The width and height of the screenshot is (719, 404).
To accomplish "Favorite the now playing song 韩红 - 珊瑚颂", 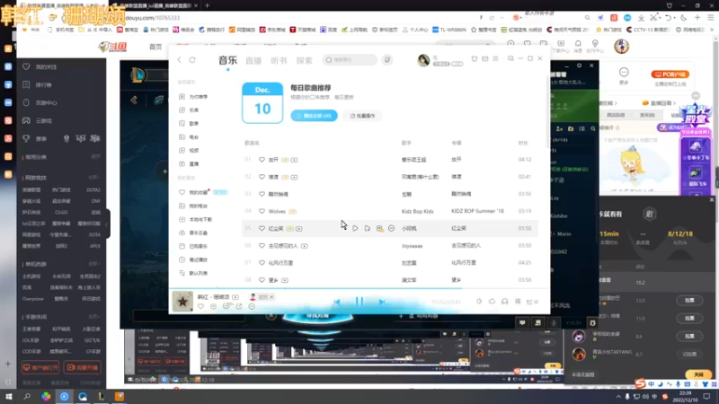I will point(200,306).
